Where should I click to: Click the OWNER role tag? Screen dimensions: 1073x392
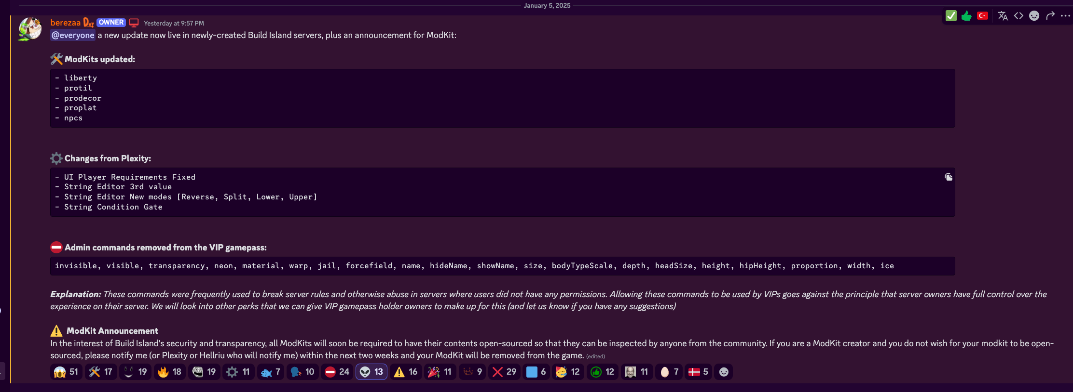[x=111, y=23]
